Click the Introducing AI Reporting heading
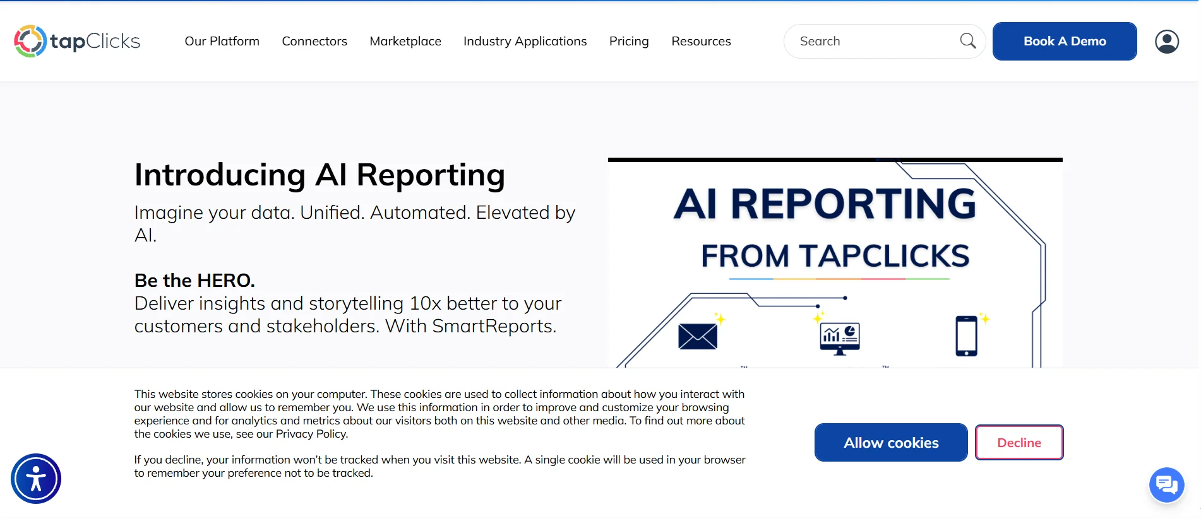This screenshot has width=1201, height=519. coord(320,175)
